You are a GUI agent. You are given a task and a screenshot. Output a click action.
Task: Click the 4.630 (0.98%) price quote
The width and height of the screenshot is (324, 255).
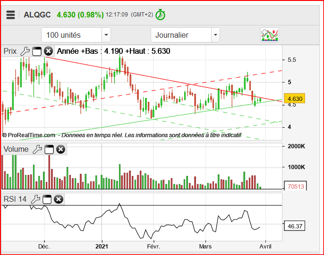pyautogui.click(x=80, y=15)
